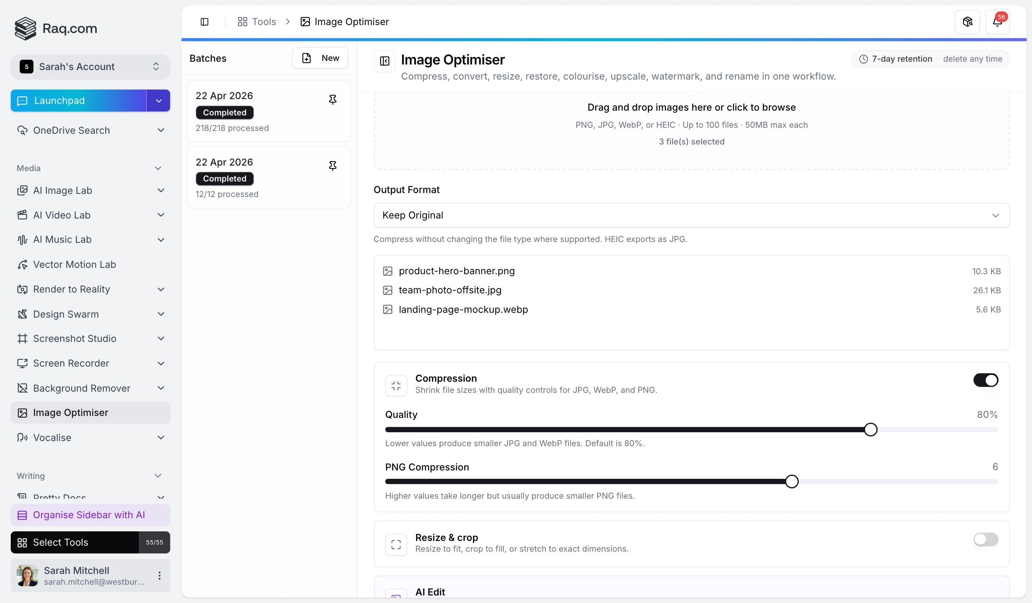The width and height of the screenshot is (1032, 603).
Task: Select Image Optimiser in the sidebar
Action: pos(70,413)
